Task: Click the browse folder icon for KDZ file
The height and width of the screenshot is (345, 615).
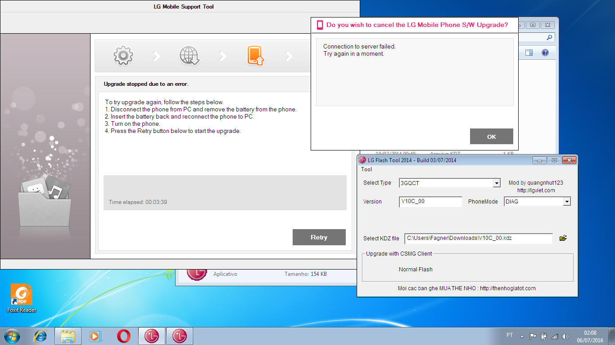Action: click(x=563, y=238)
